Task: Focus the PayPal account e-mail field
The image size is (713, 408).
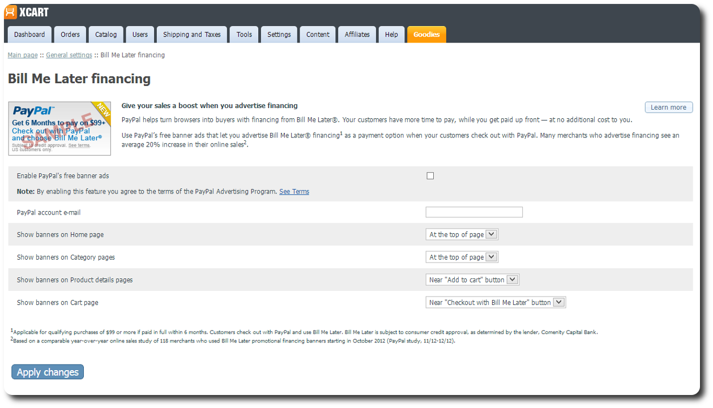Action: 474,212
